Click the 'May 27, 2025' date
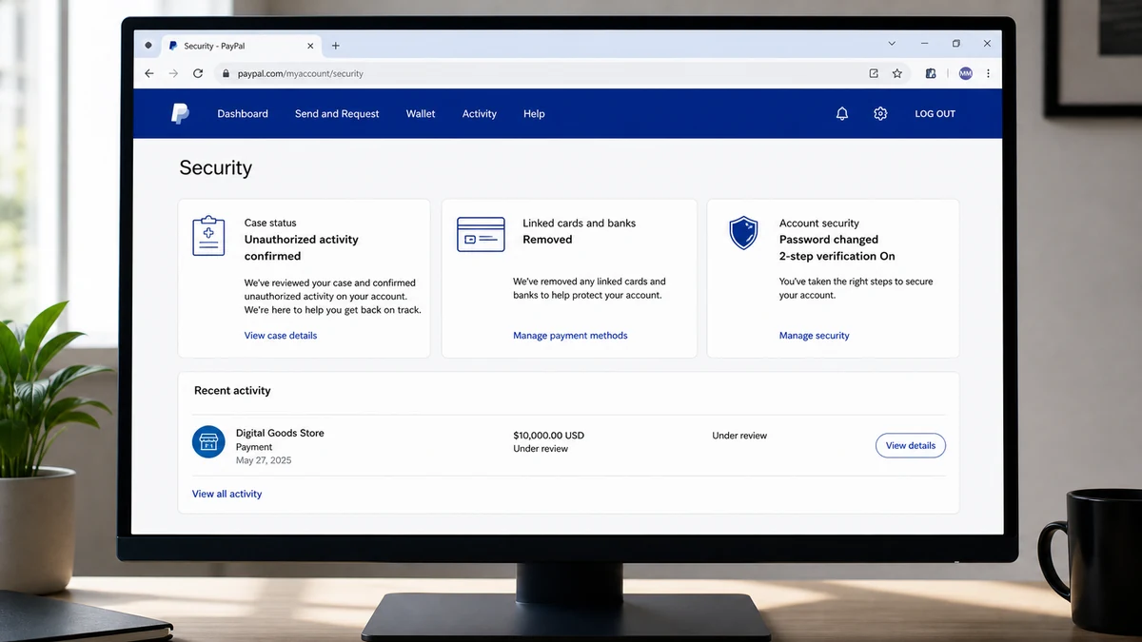1142x642 pixels. tap(264, 460)
